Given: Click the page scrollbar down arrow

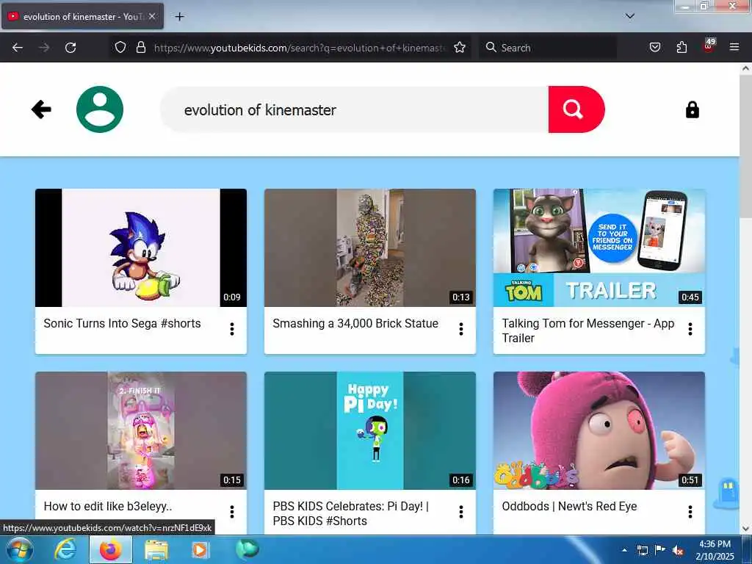Looking at the screenshot, I should pos(746,529).
